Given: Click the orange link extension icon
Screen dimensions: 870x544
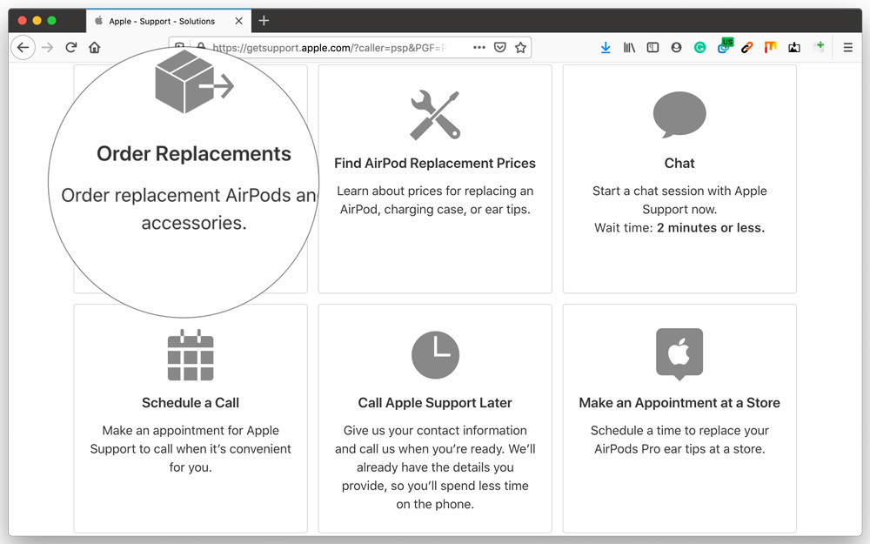Looking at the screenshot, I should tap(746, 47).
